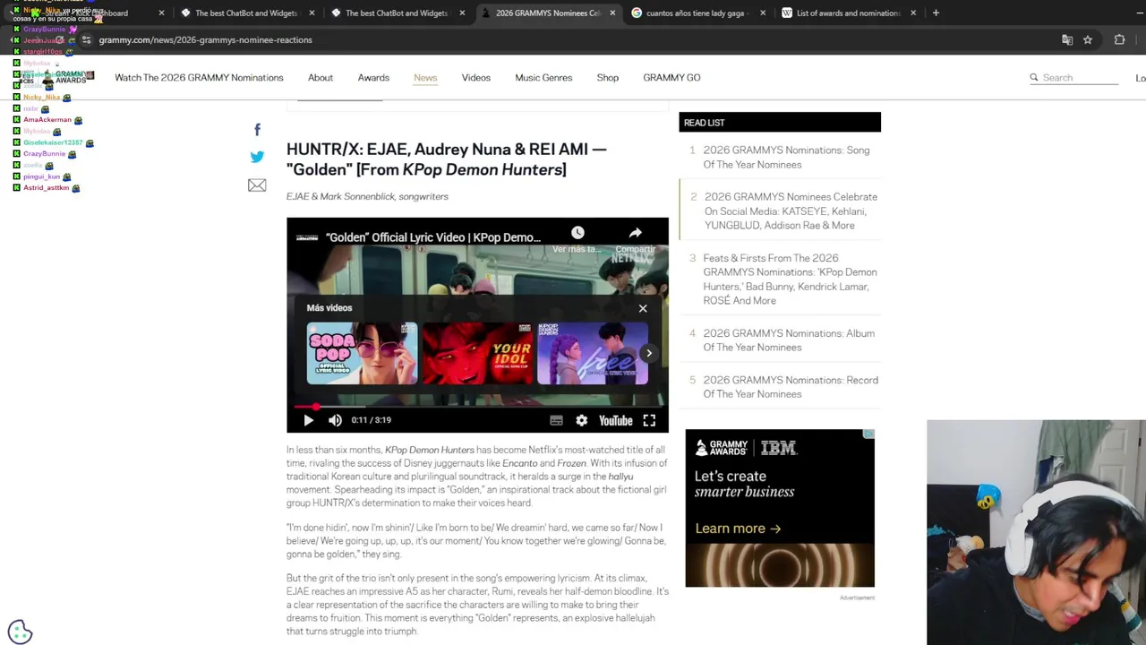Viewport: 1146px width, 645px height.
Task: Open the About menu
Action: [321, 78]
